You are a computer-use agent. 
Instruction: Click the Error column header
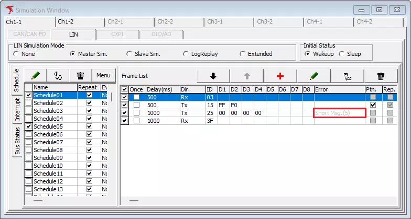click(340, 89)
